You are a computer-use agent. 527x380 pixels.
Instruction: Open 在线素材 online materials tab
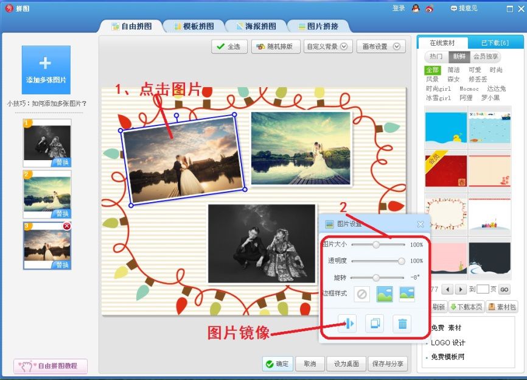(442, 43)
